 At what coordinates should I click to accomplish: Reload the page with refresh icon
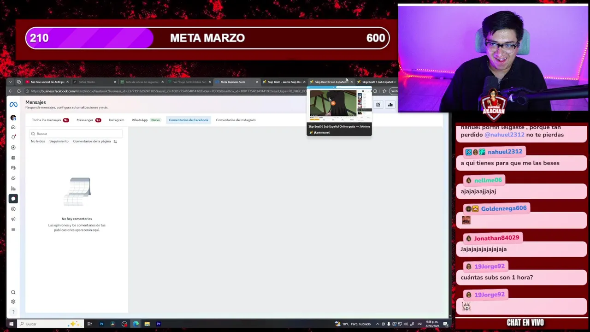click(19, 91)
